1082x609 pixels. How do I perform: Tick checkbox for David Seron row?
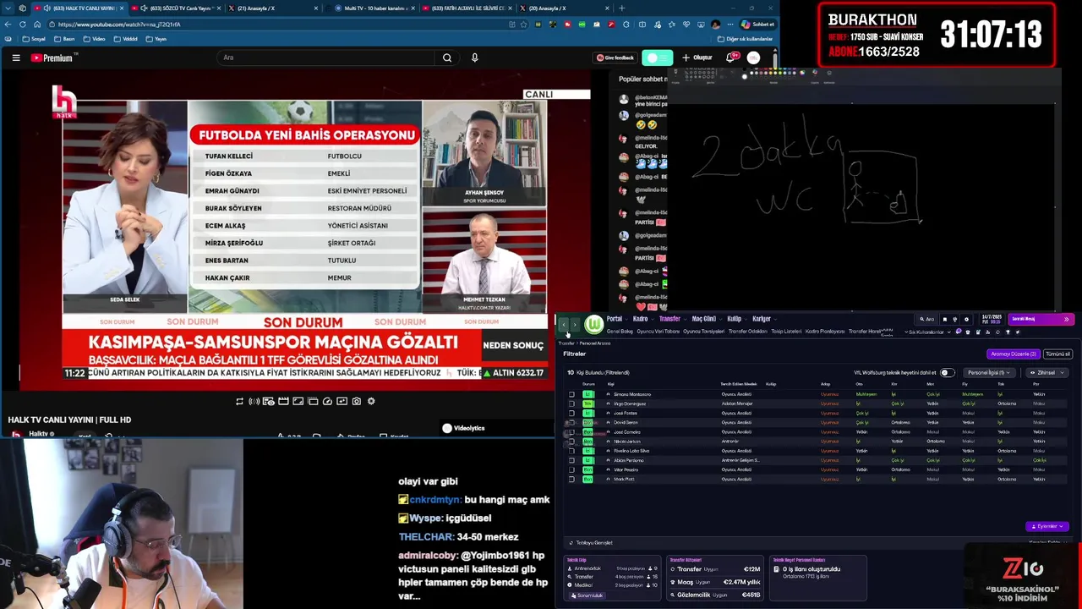[x=571, y=422]
